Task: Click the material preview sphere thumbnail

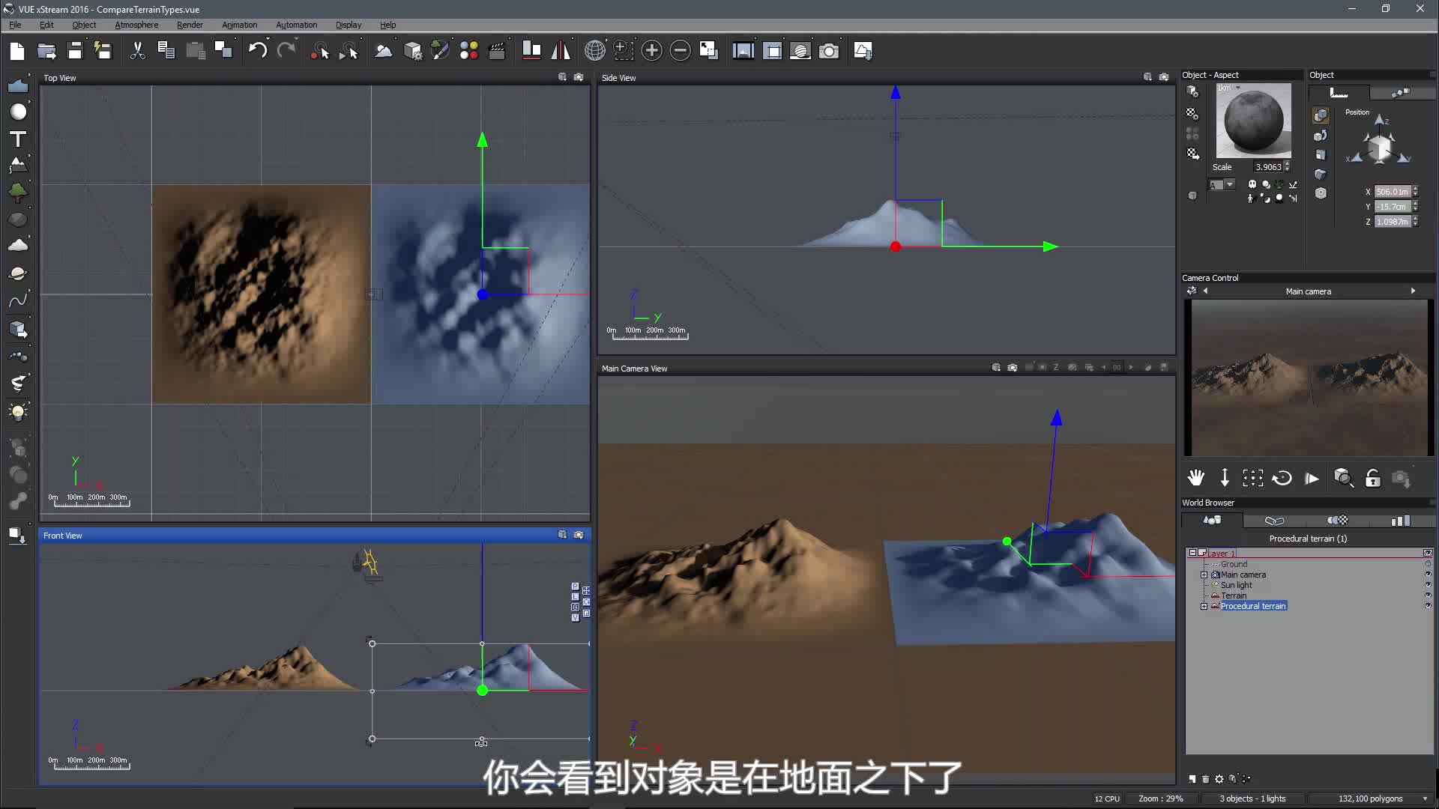Action: point(1253,121)
